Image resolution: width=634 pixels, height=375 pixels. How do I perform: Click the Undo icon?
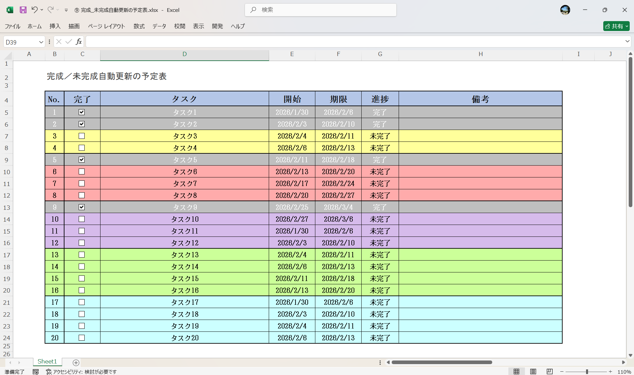point(34,10)
